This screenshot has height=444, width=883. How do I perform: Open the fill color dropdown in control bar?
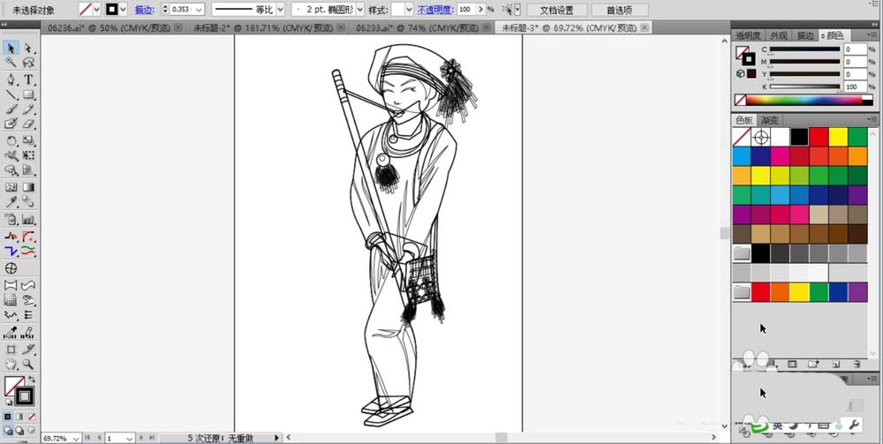coord(96,10)
